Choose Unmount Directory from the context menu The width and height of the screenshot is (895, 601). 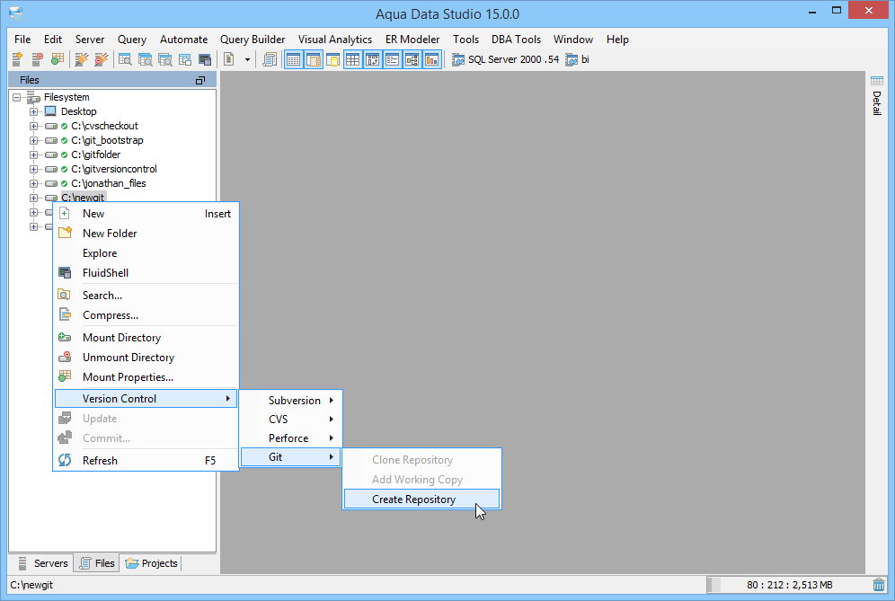pos(146,358)
